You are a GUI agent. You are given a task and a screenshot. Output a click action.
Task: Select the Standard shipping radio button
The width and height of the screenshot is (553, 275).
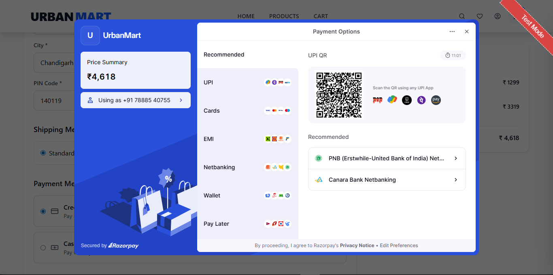coord(43,153)
